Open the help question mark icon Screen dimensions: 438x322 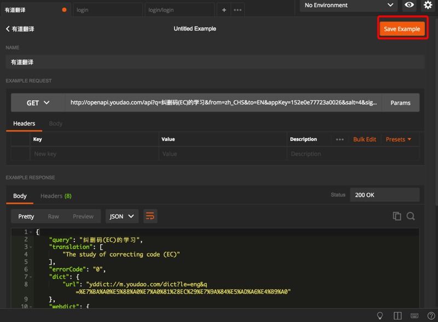tap(431, 315)
